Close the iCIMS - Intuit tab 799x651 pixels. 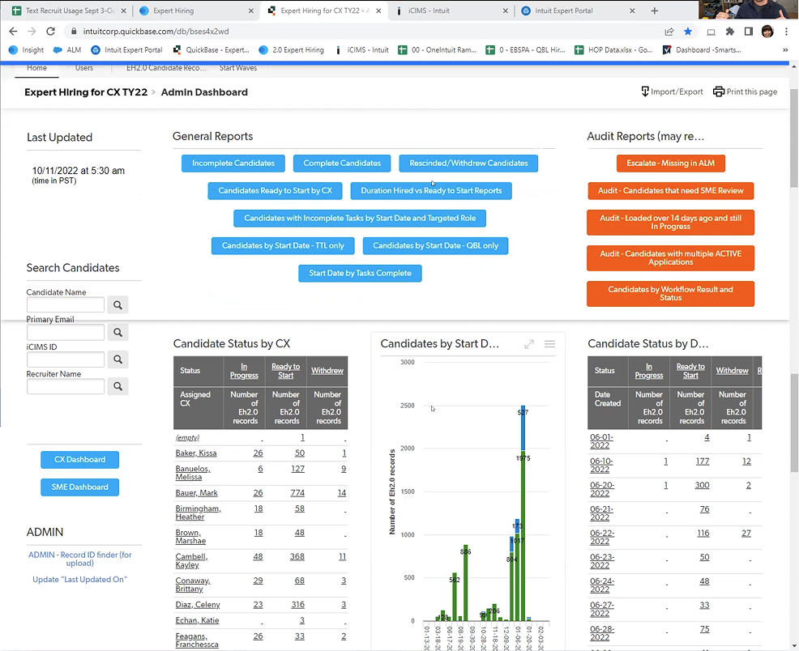click(x=505, y=11)
